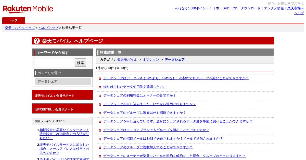Open ヘルプ link at top right
This screenshot has width=306, height=160.
[x=299, y=13]
